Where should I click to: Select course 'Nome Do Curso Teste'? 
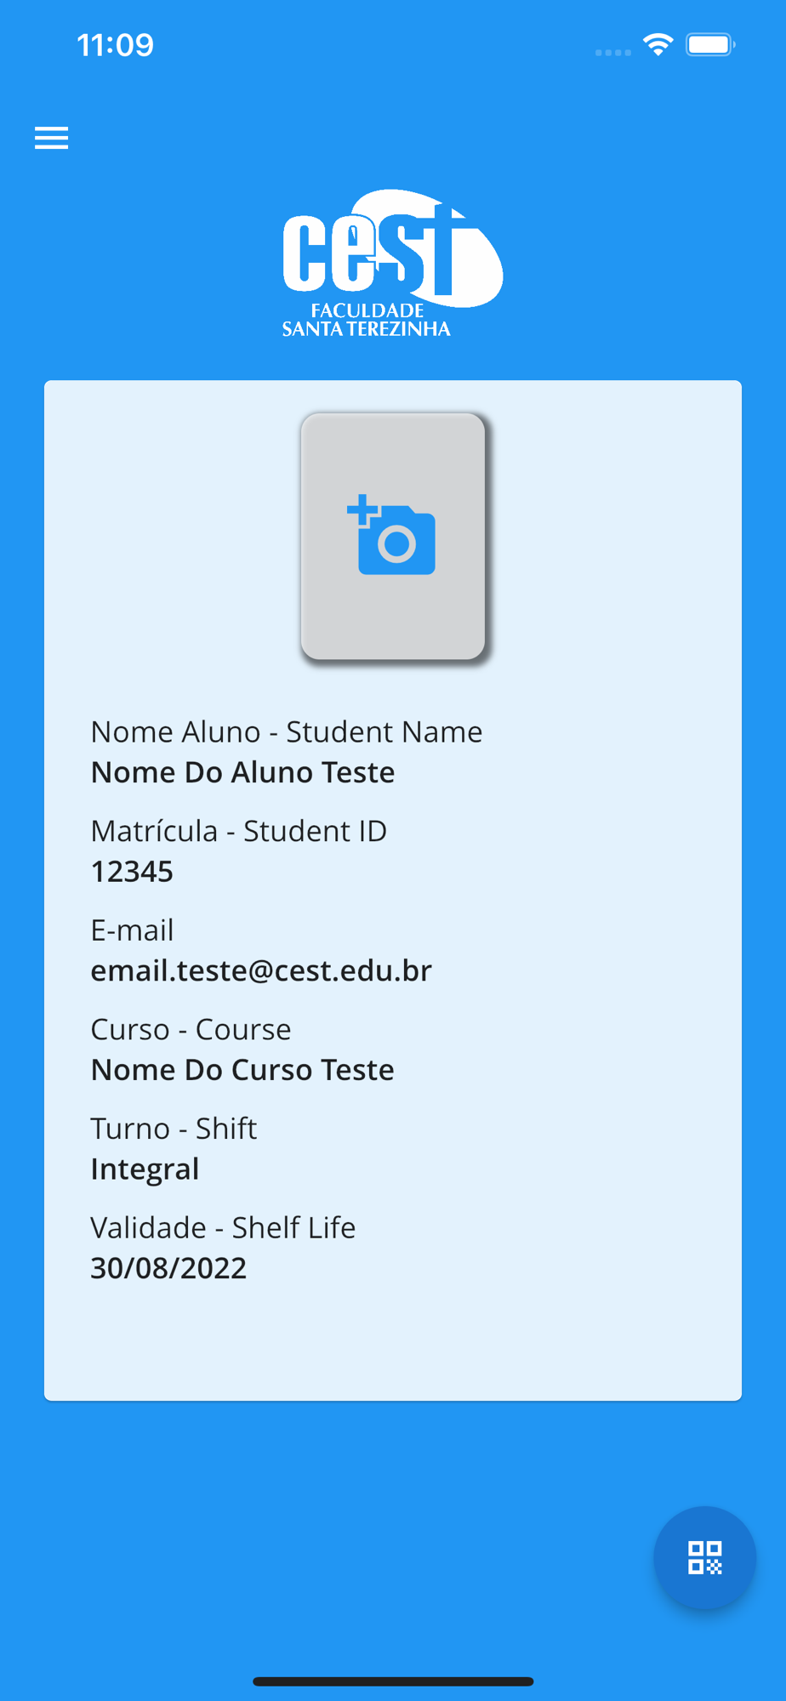click(242, 1070)
